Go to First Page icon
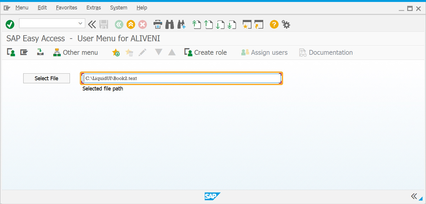 (196, 24)
